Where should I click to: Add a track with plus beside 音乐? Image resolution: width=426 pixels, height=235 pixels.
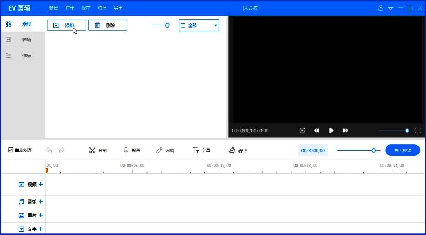tap(40, 202)
